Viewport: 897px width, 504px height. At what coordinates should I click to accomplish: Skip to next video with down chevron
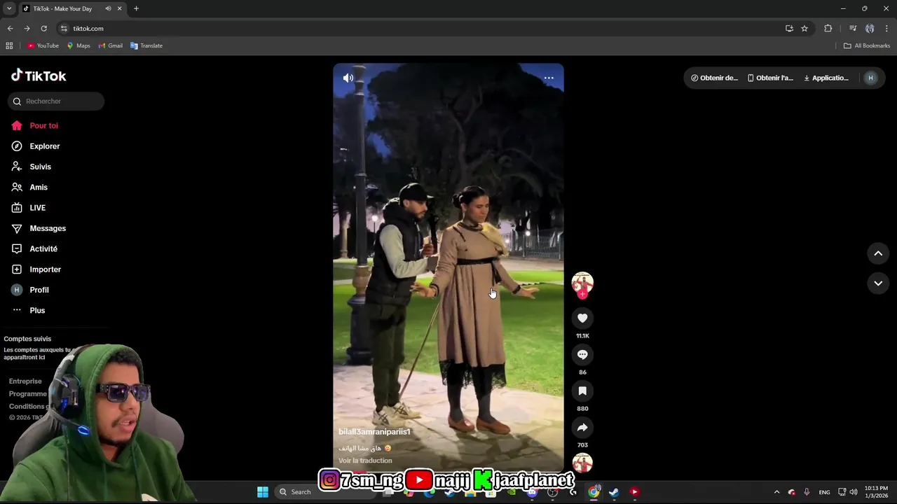878,283
